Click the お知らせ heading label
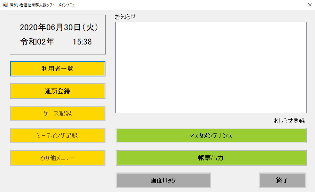Image resolution: width=315 pixels, height=192 pixels. coord(125,17)
